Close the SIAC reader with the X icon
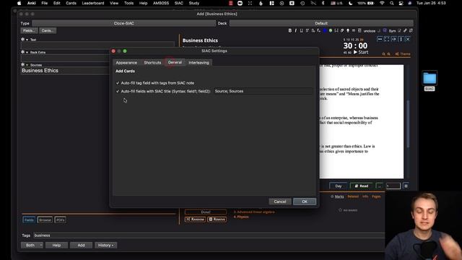 coord(408,39)
